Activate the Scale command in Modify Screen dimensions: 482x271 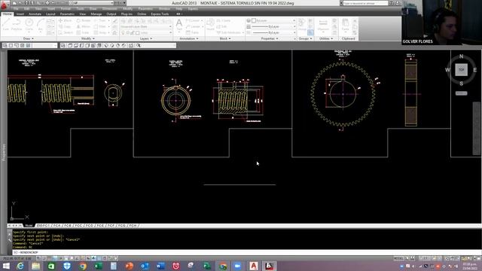(x=83, y=32)
